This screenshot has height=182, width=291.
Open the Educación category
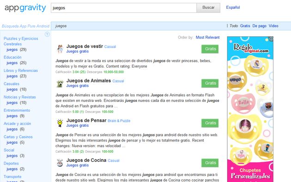(12, 57)
